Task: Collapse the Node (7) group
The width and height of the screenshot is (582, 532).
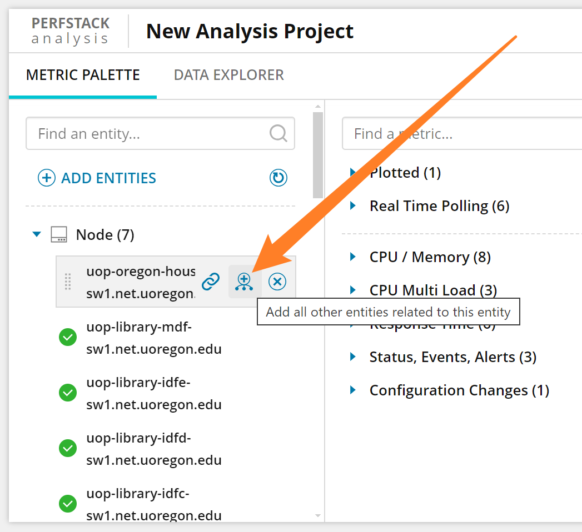Action: pyautogui.click(x=37, y=234)
